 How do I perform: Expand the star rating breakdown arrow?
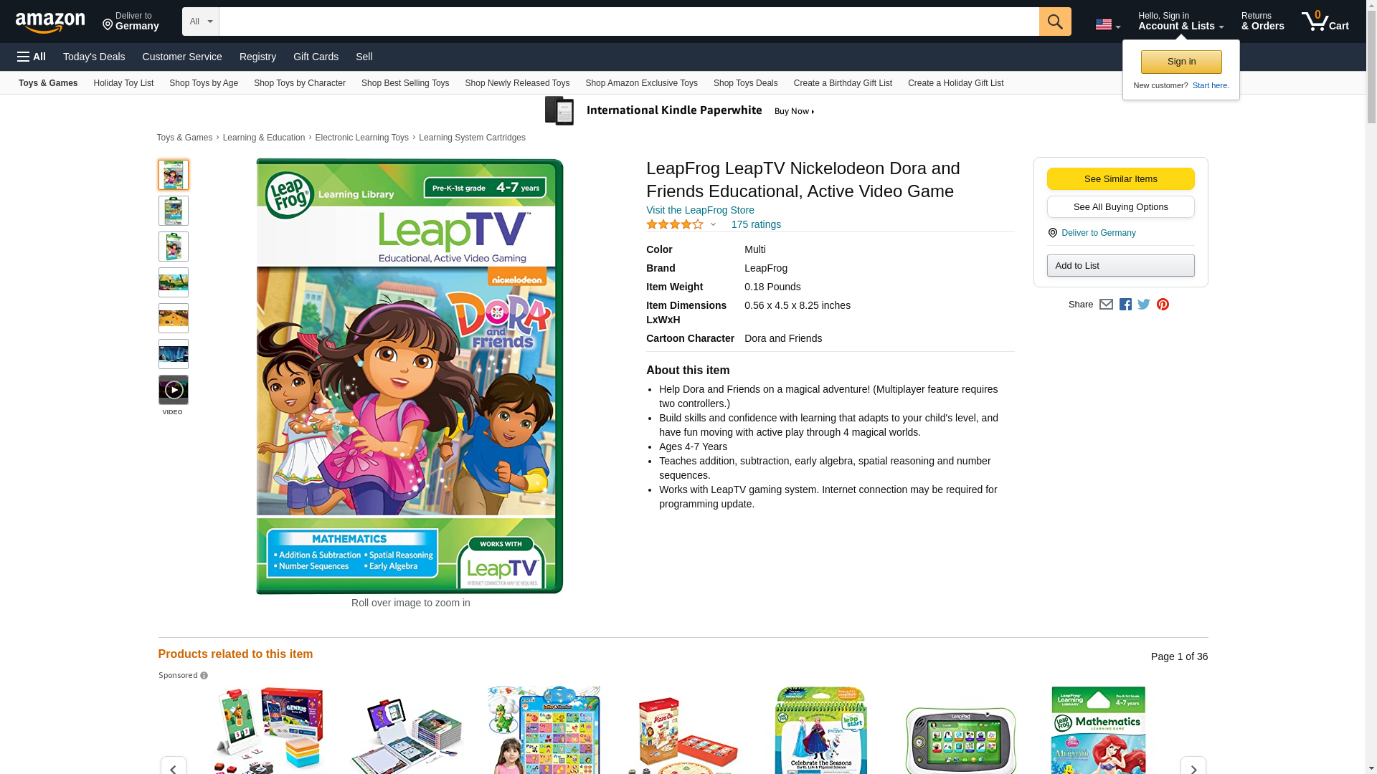coord(713,225)
